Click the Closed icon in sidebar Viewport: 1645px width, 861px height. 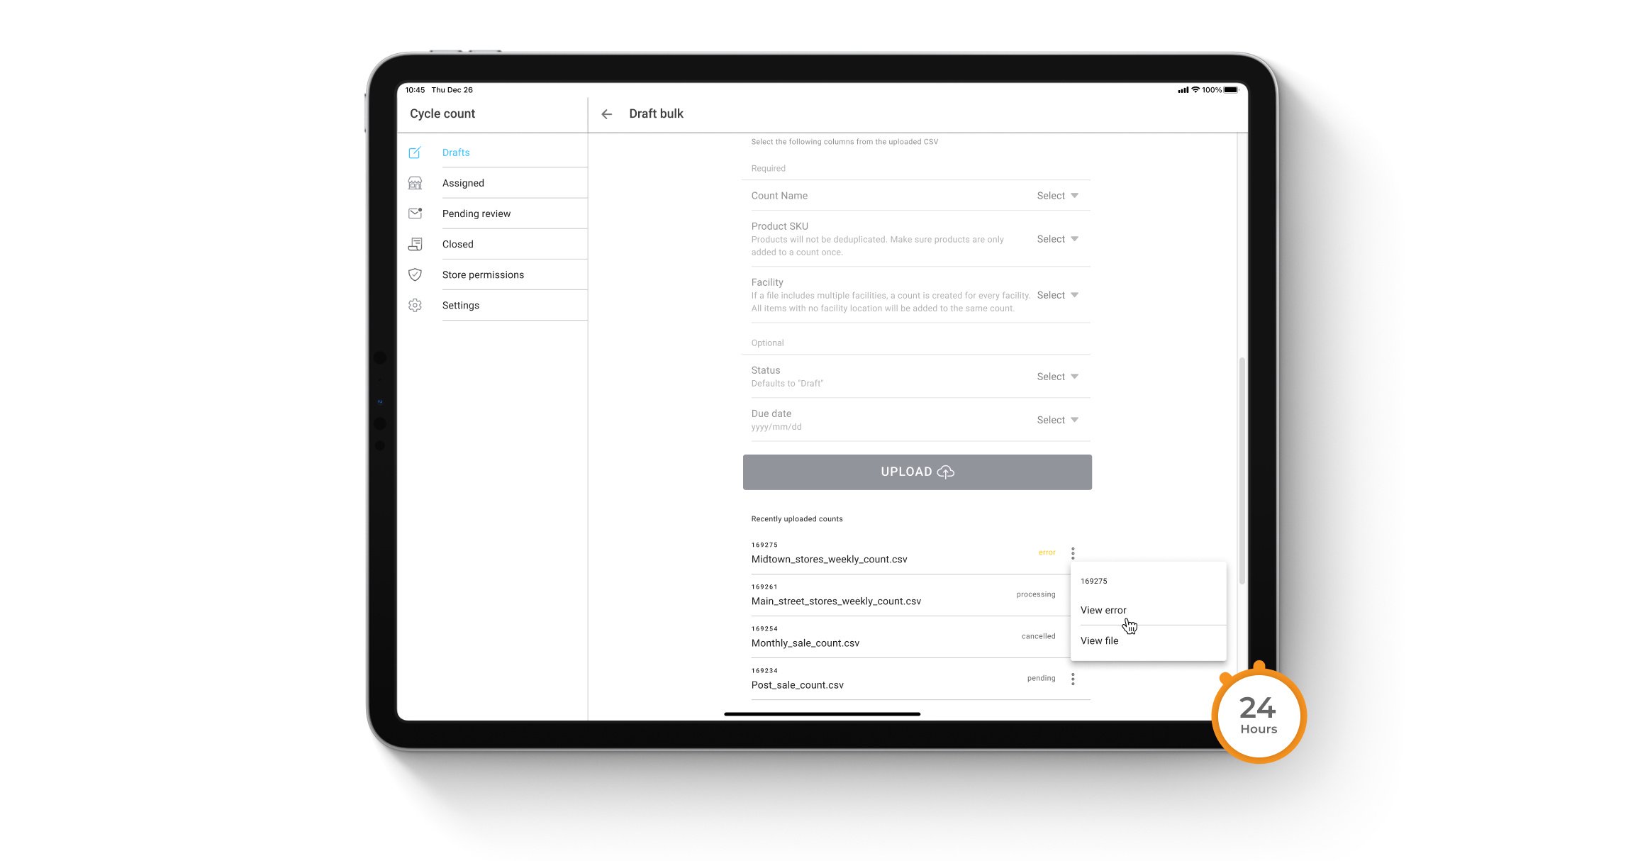pos(417,243)
